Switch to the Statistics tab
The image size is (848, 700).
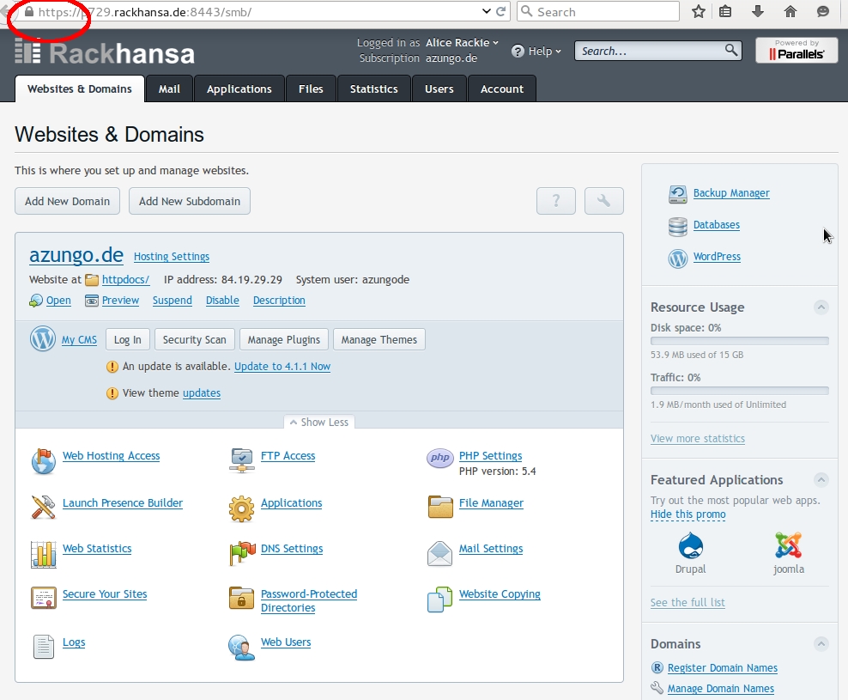pyautogui.click(x=373, y=88)
